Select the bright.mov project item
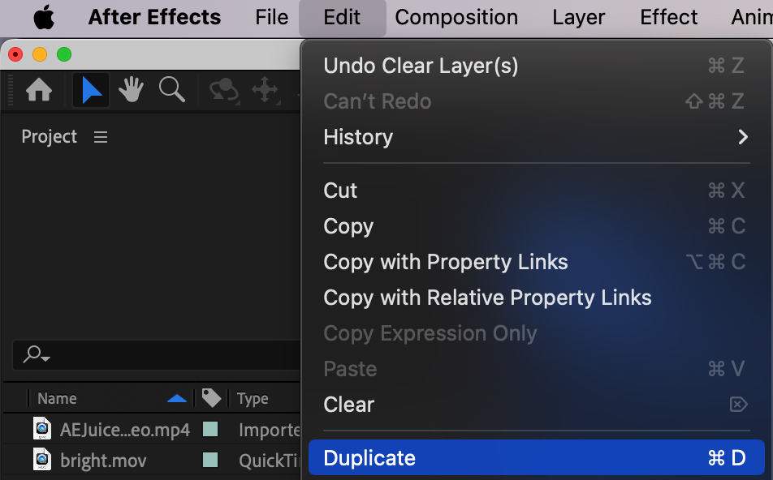 103,461
